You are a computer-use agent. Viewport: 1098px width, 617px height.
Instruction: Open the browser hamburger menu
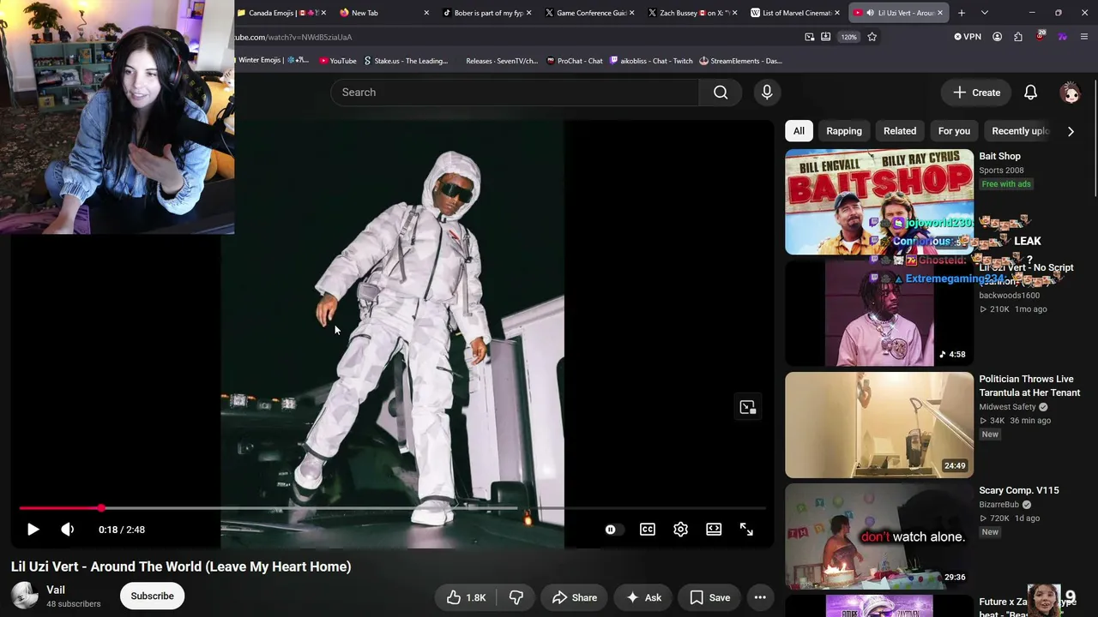(x=1084, y=37)
